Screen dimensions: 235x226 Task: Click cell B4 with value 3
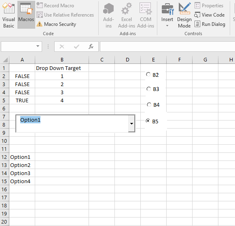click(62, 93)
